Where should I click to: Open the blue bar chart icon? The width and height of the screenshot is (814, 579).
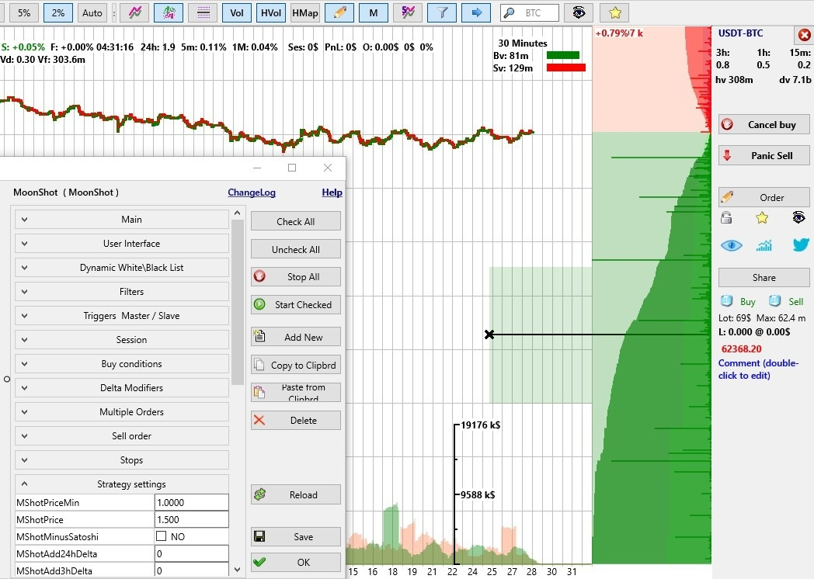pos(764,245)
